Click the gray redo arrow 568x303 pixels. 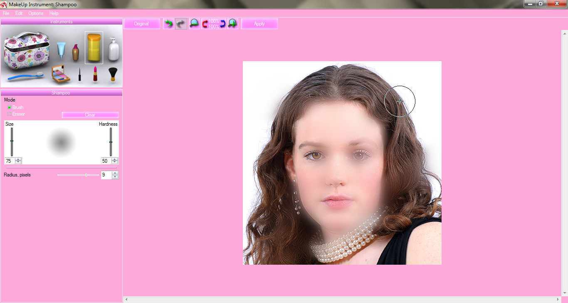(x=181, y=24)
